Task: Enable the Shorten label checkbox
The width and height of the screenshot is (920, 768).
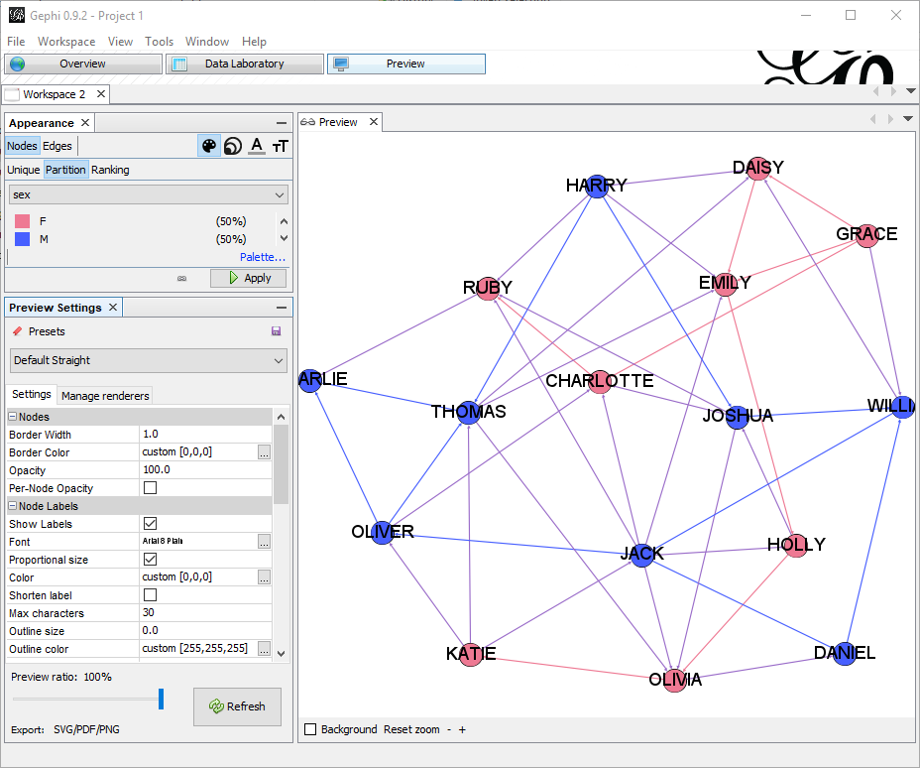Action: [x=151, y=594]
